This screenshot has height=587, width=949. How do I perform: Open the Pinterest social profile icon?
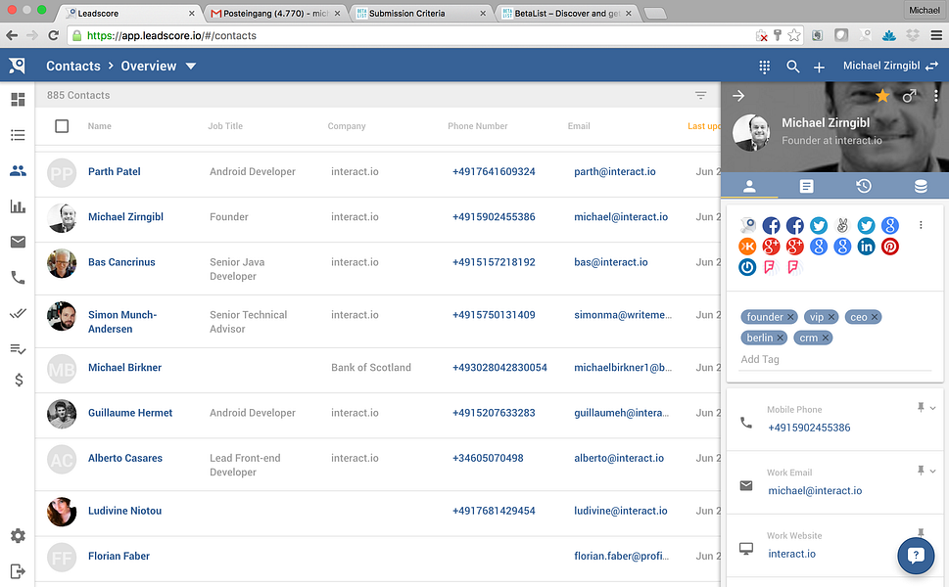click(x=889, y=247)
